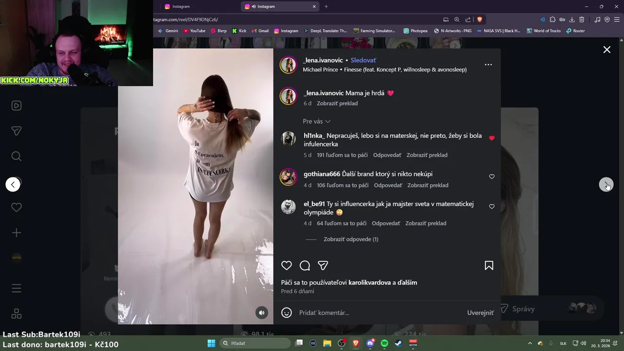View '191 ľuďom sa to páči' likes list
Image resolution: width=624 pixels, height=351 pixels.
pos(342,155)
